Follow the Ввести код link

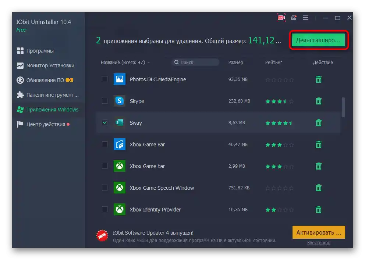coord(319,243)
